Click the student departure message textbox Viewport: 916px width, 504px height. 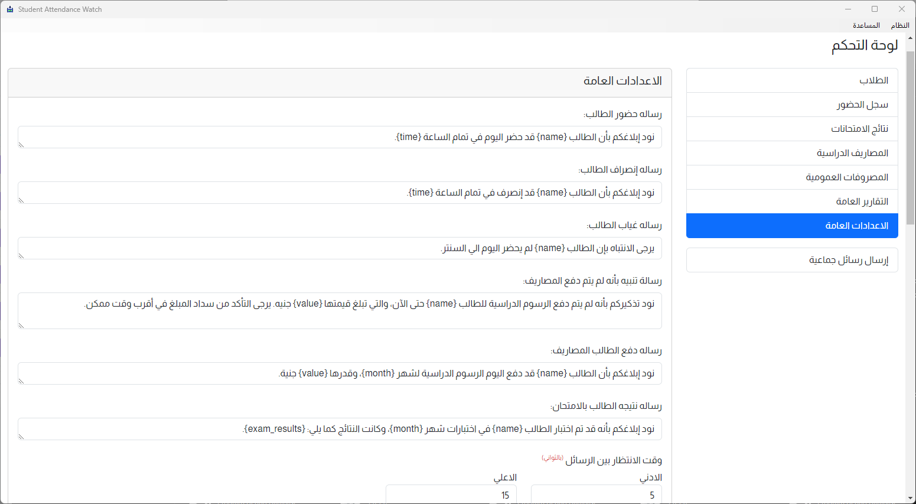pos(340,193)
